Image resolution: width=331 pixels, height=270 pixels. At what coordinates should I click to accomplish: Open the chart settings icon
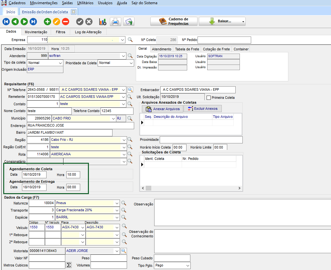click(102, 22)
